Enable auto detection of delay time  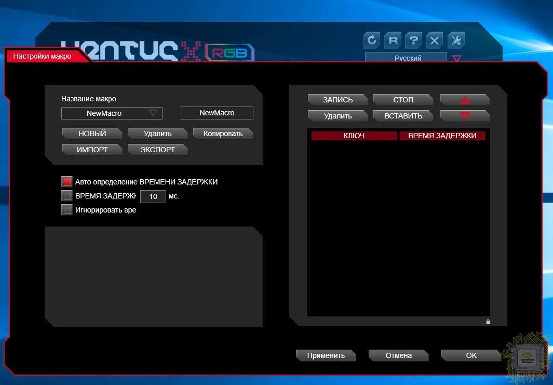[x=66, y=182]
